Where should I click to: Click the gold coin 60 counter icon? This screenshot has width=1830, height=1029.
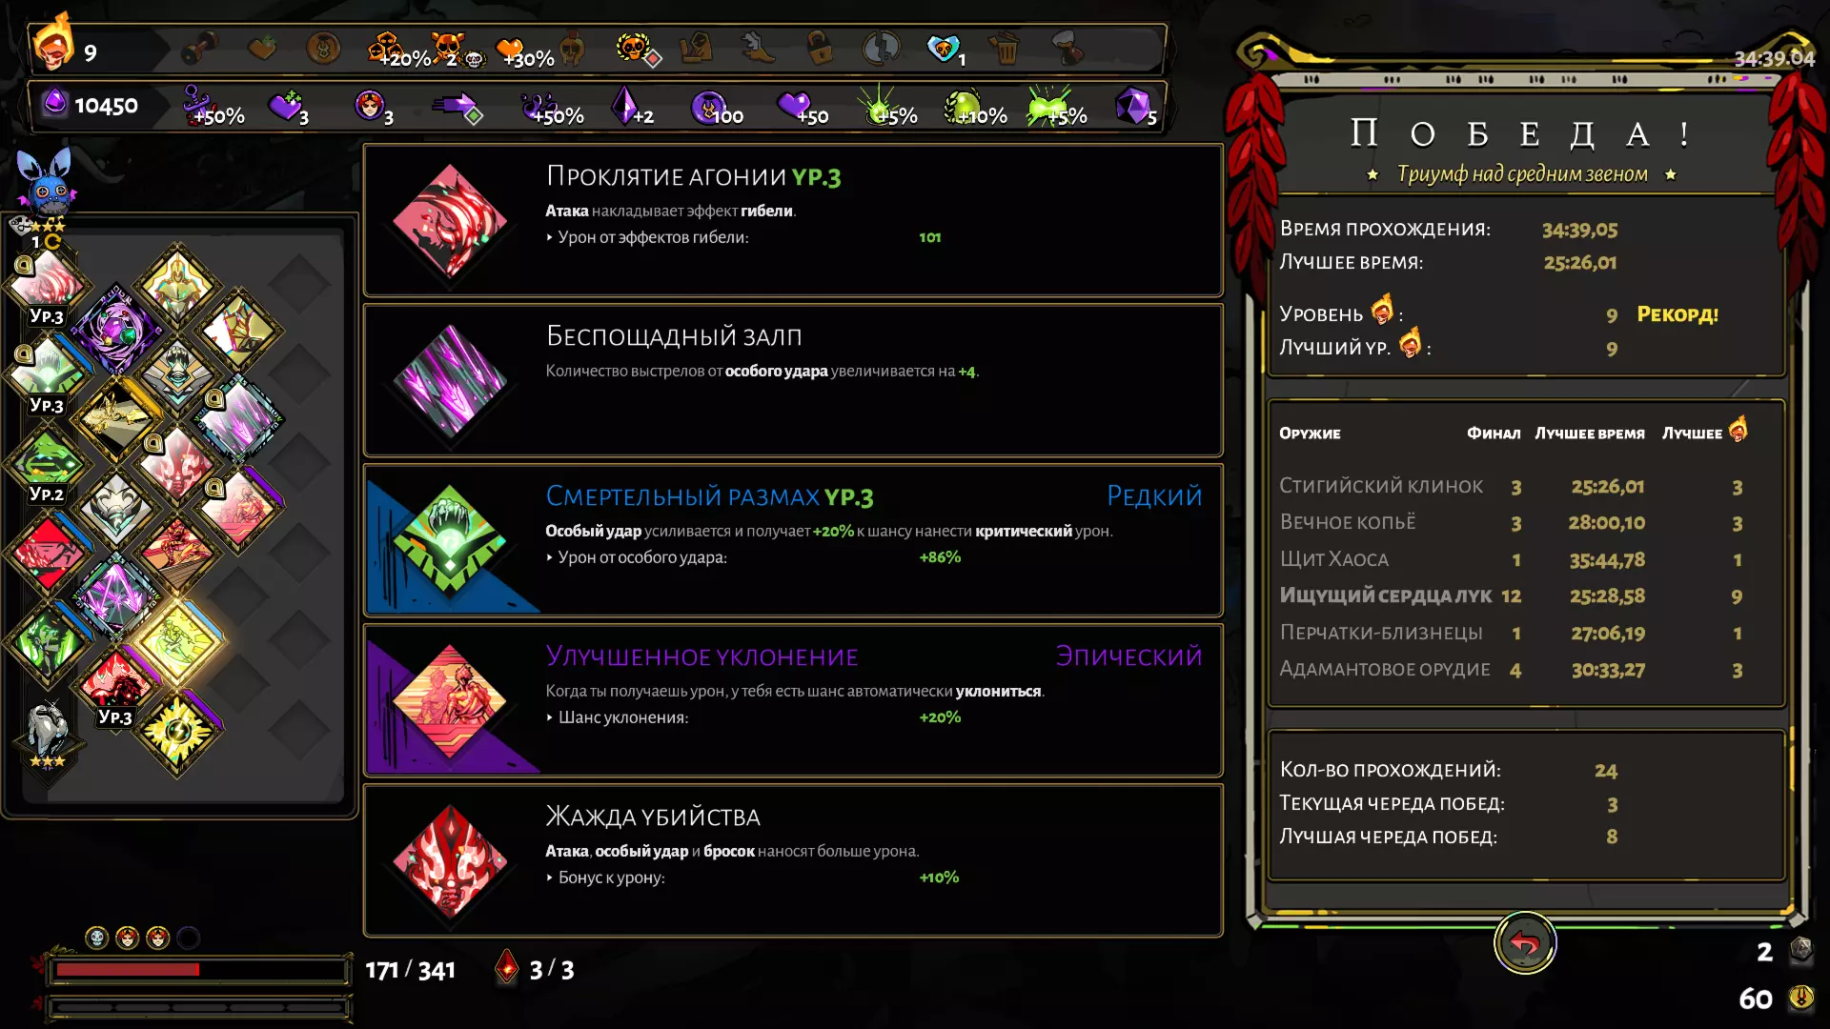(1800, 998)
